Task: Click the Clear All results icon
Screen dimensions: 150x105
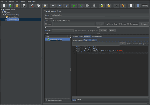Action: 109,6
